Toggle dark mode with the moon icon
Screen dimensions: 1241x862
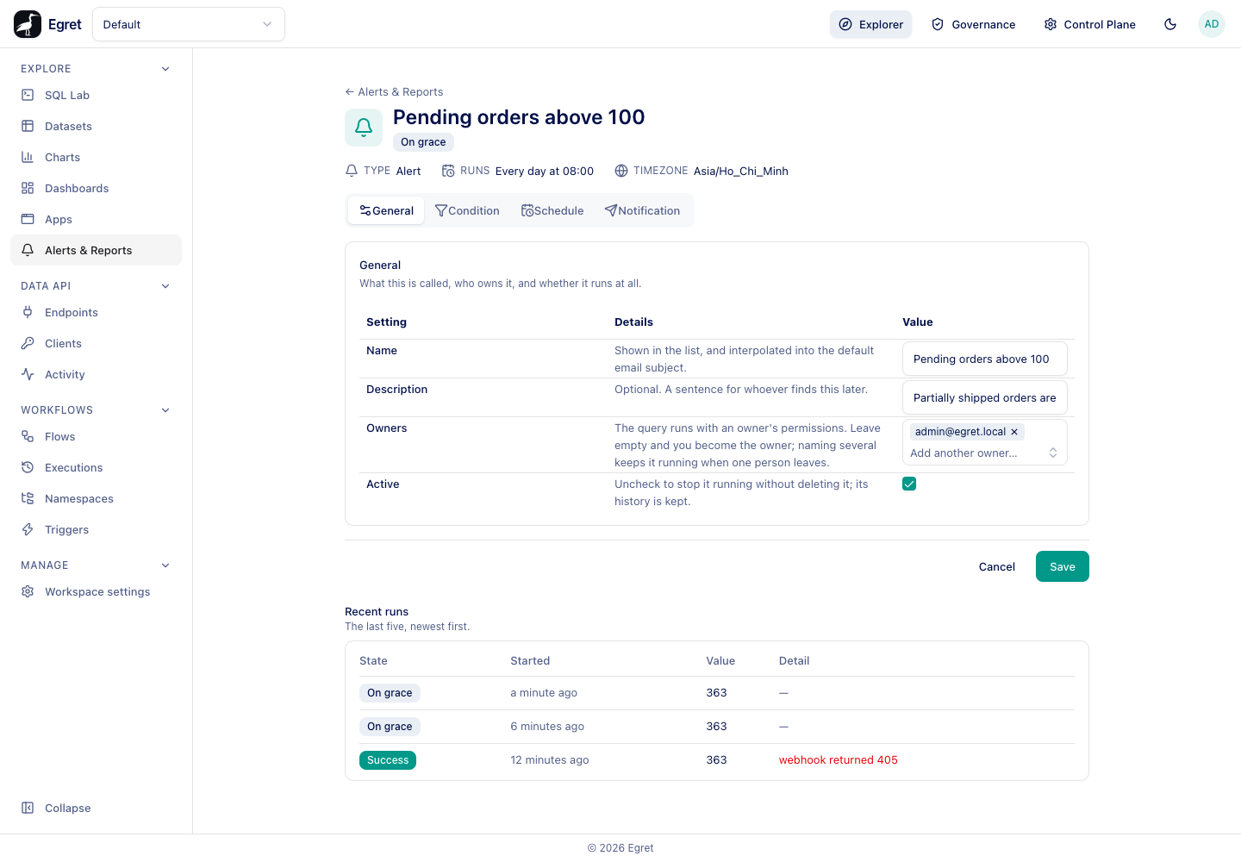click(1170, 24)
